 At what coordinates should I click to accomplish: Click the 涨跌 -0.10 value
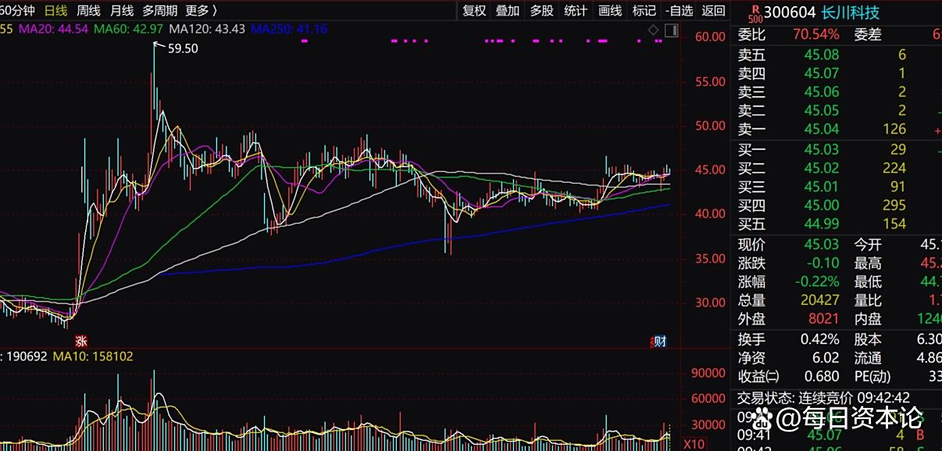click(822, 263)
